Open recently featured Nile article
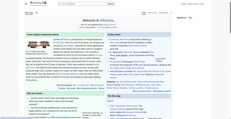Image resolution: width=231 pixels, height=119 pixels. coord(74,85)
